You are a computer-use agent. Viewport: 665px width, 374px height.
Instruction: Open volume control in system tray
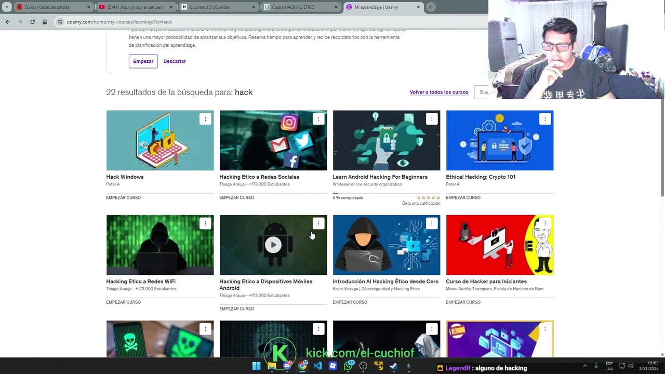631,366
